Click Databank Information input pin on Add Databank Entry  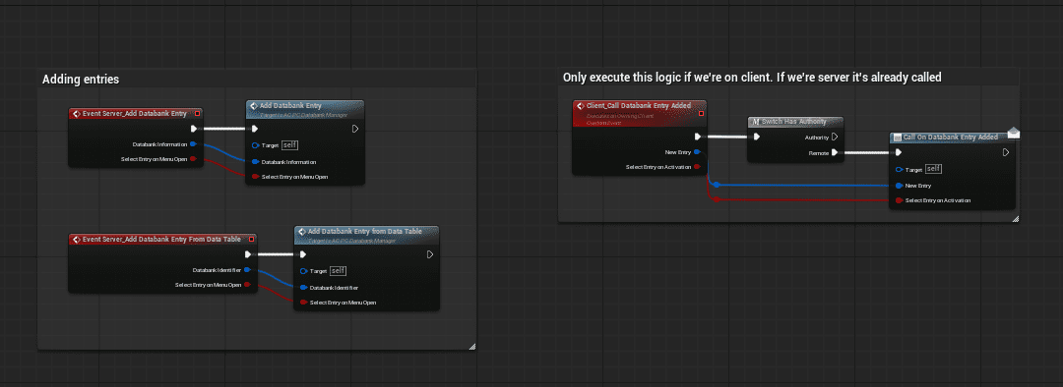255,162
